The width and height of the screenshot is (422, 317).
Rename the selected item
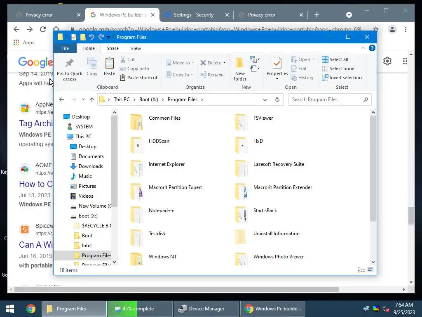pos(212,75)
